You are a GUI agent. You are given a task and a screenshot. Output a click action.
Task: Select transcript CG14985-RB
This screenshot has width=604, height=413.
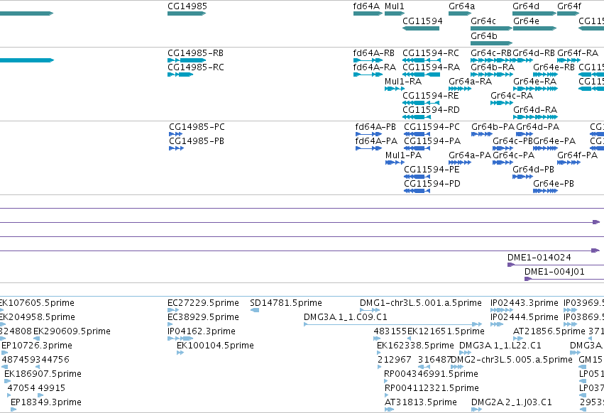point(187,60)
